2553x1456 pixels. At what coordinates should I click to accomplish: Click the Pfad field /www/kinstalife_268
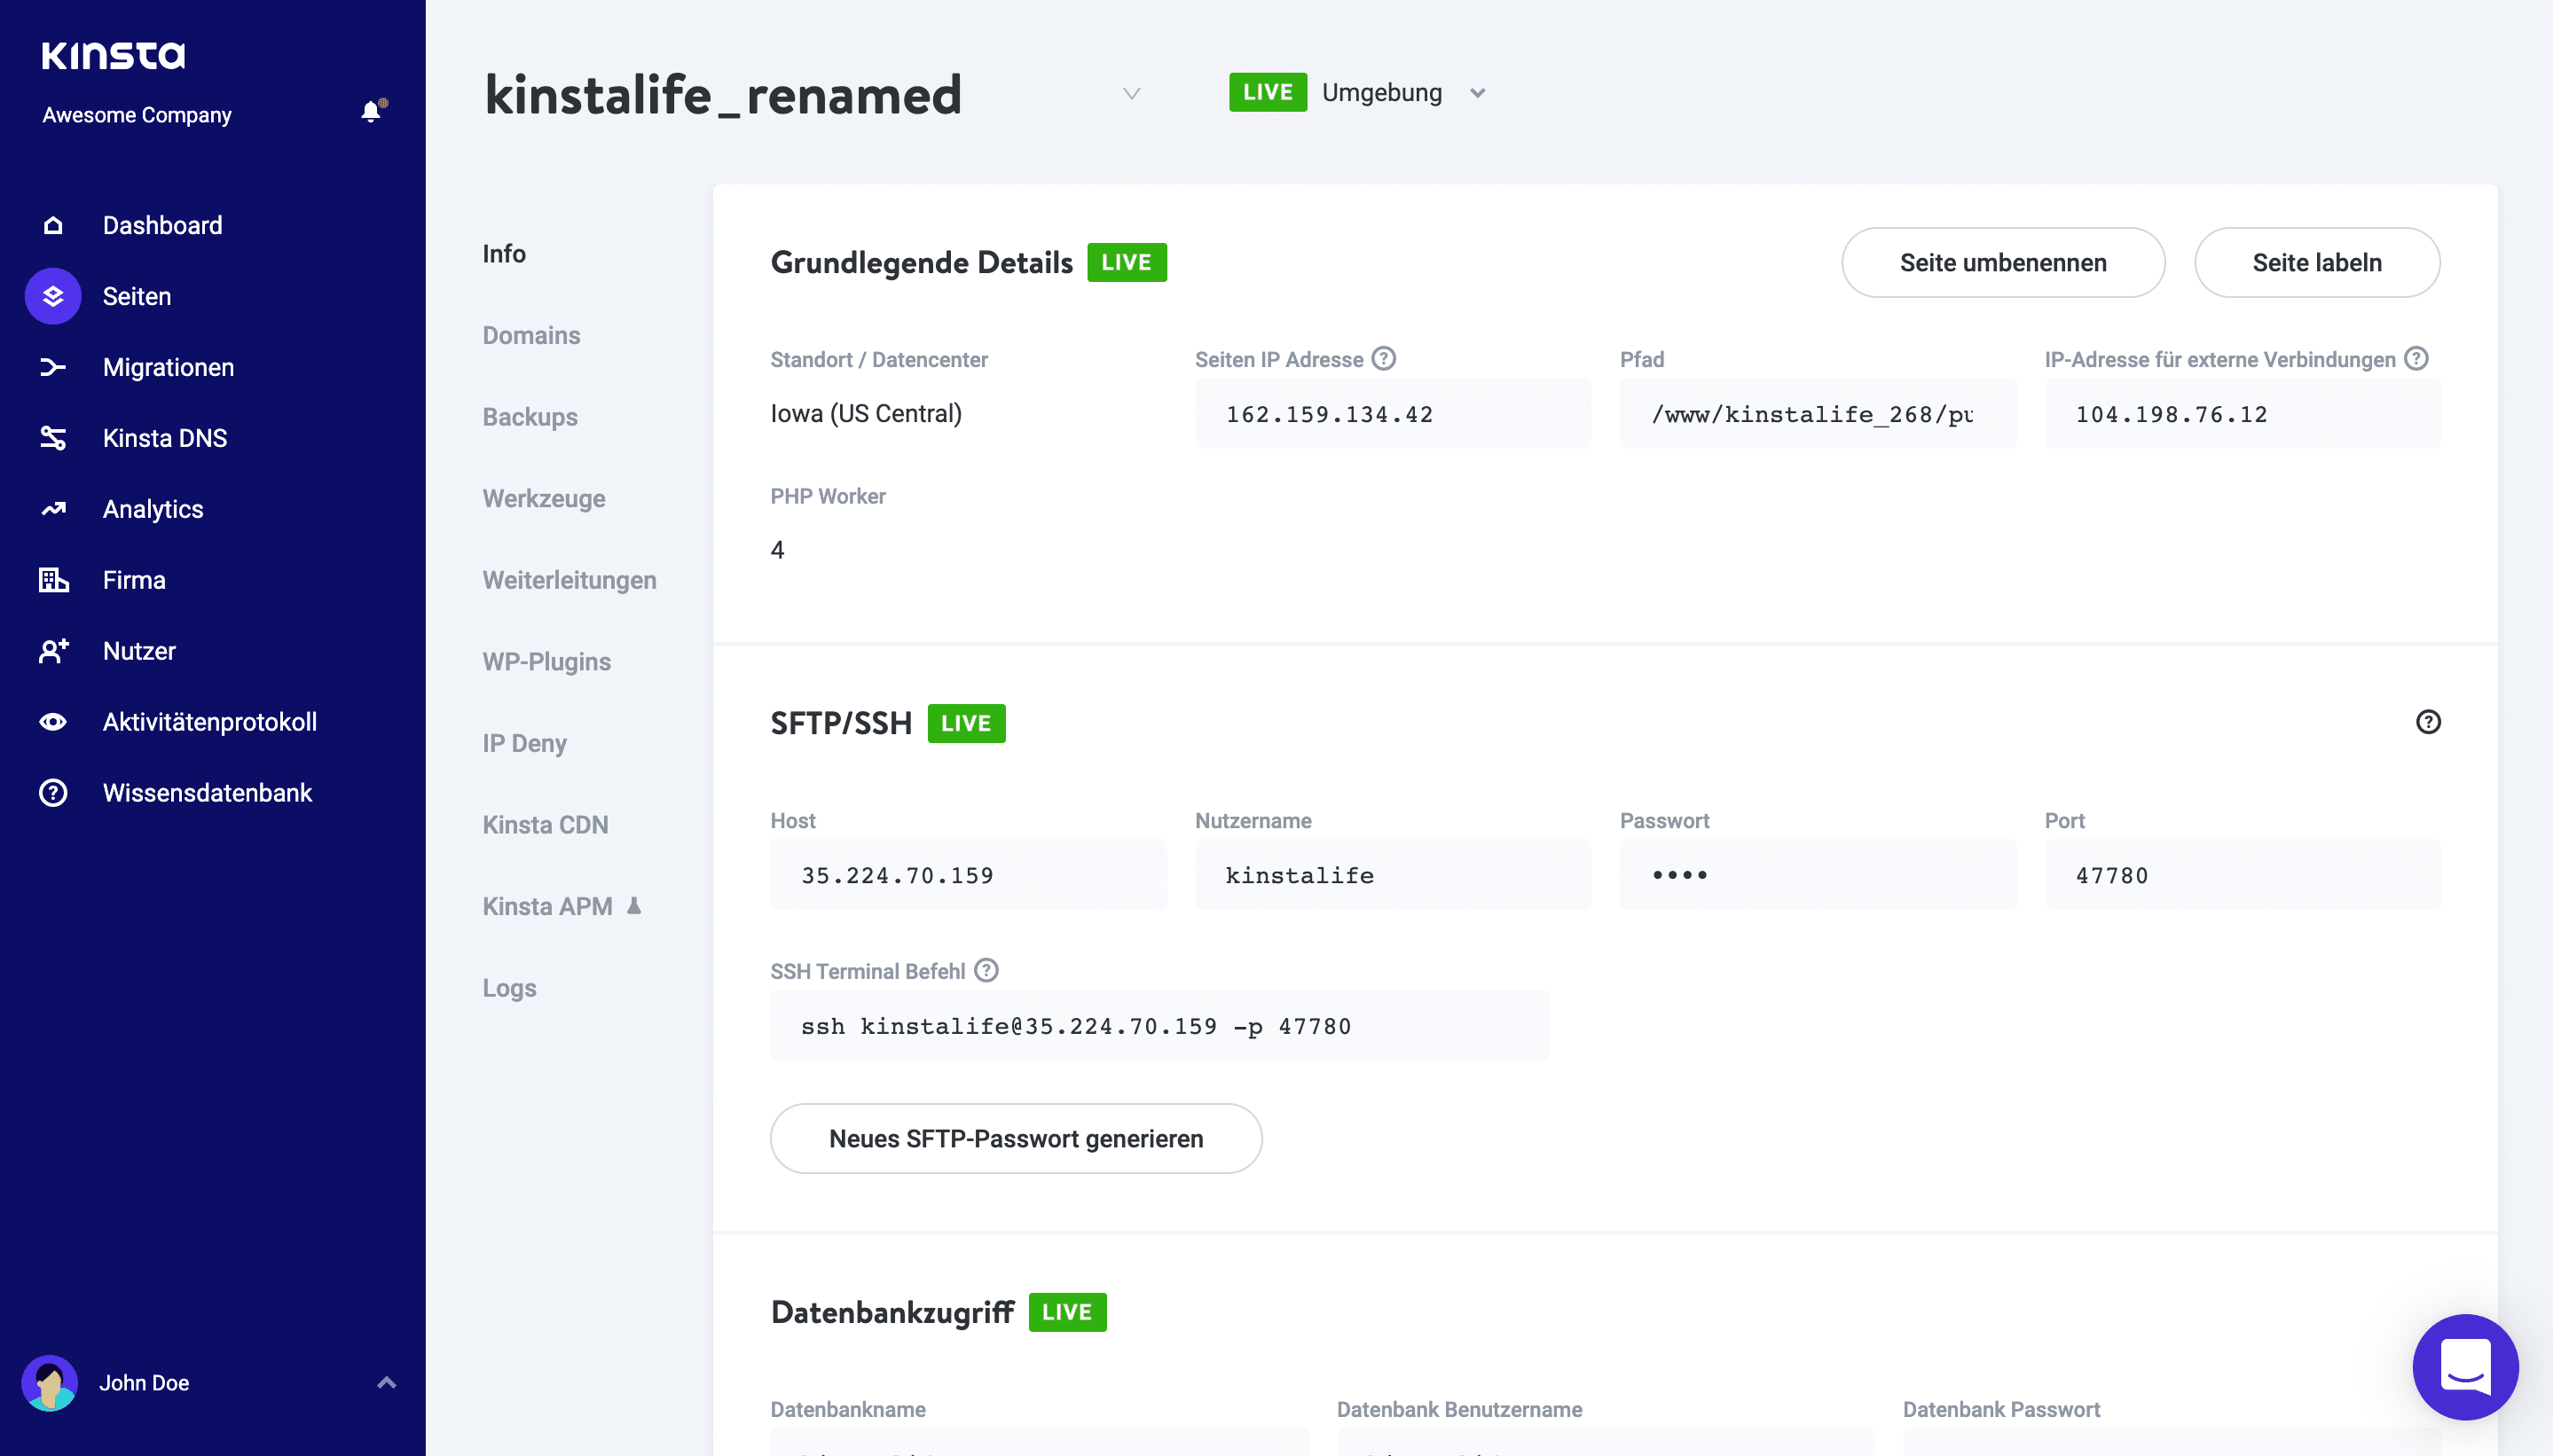[x=1818, y=414]
